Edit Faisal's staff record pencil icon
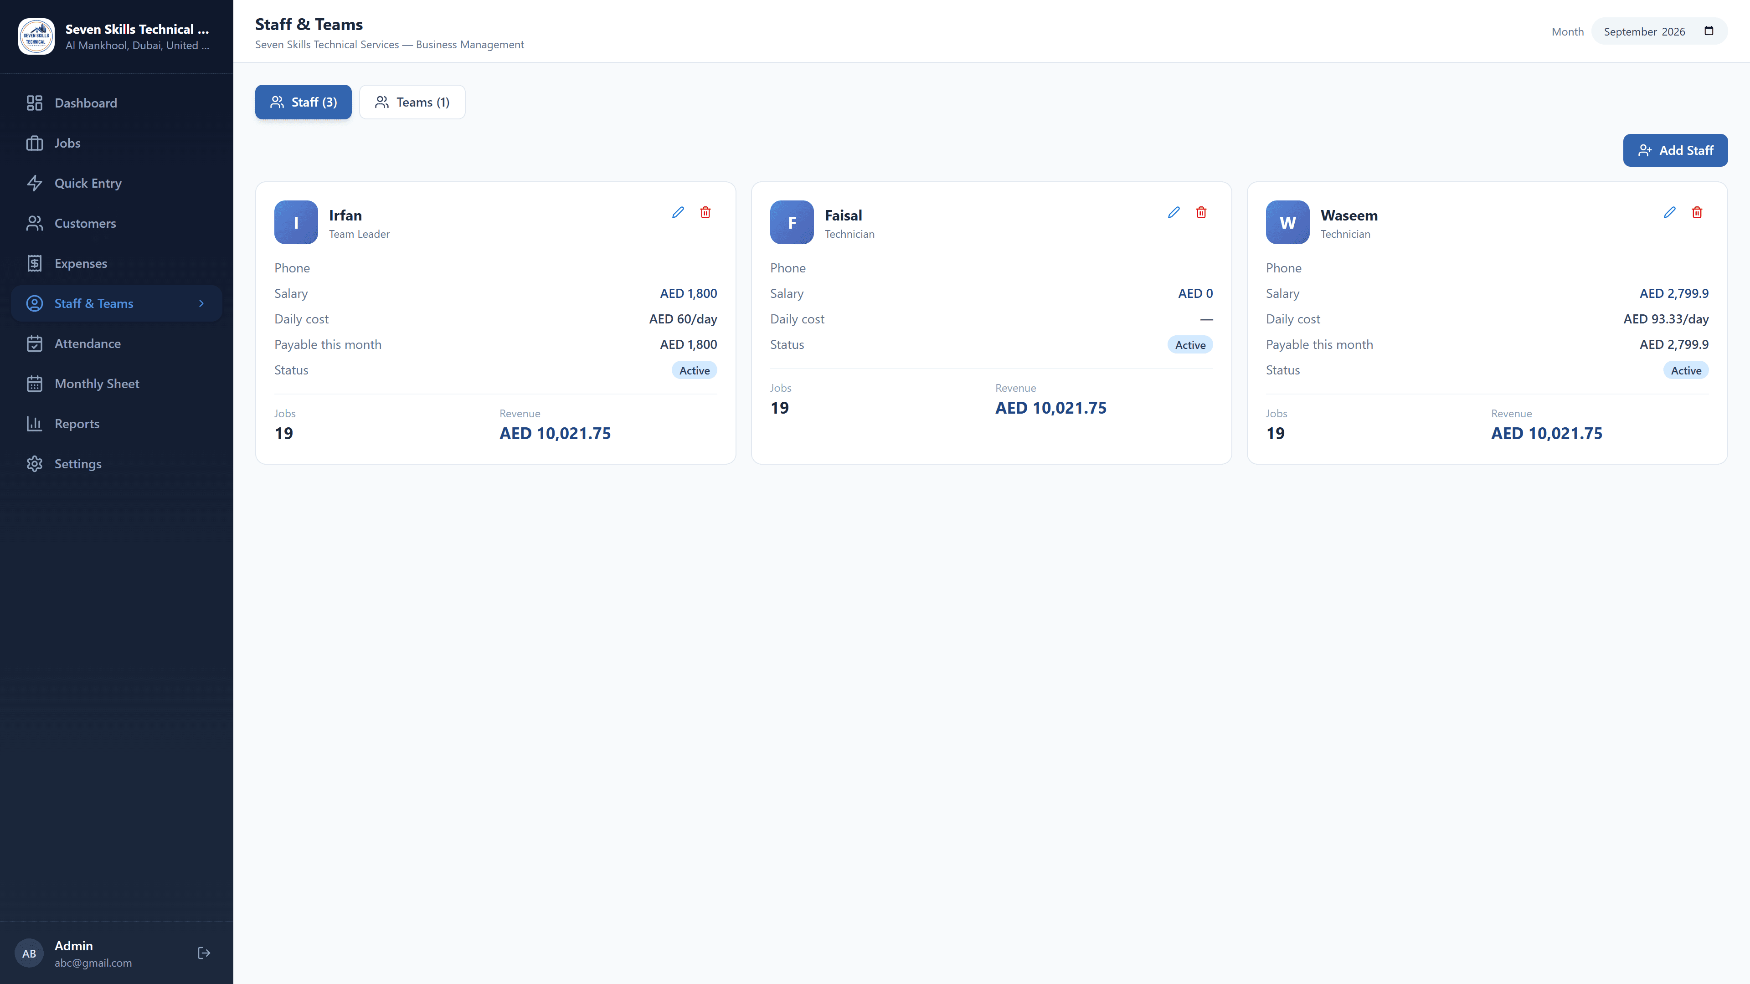This screenshot has height=984, width=1750. click(x=1174, y=213)
